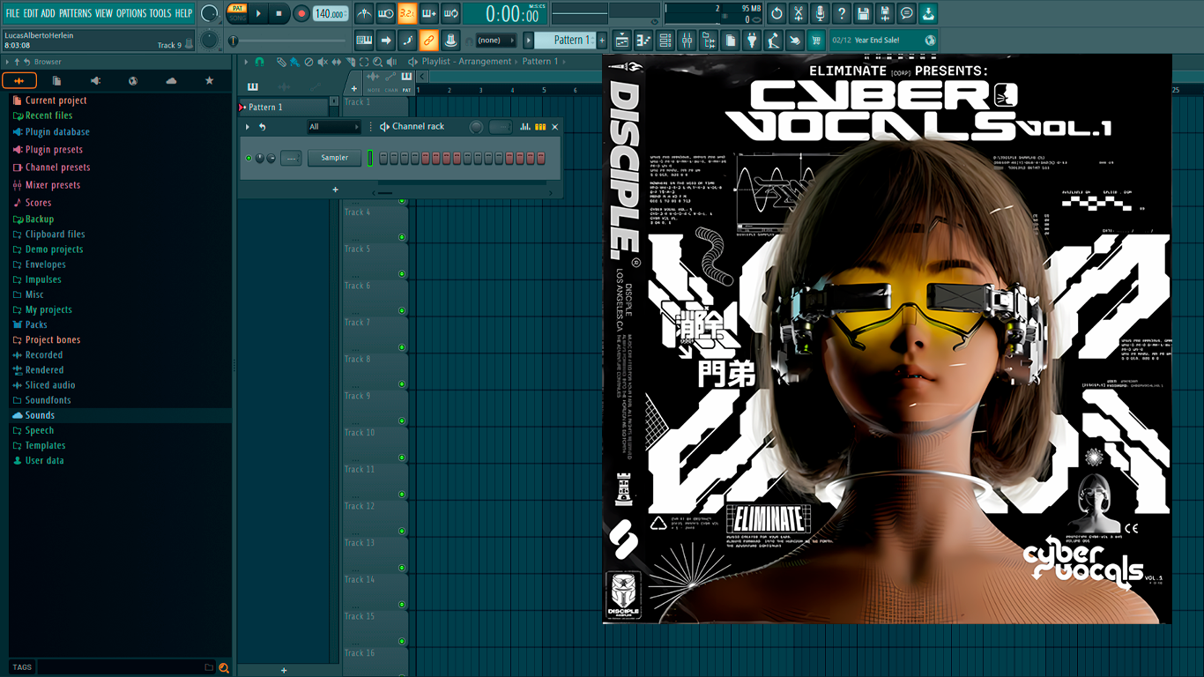Toggle the overdub recording icon
Image resolution: width=1204 pixels, height=677 pixels.
click(x=429, y=13)
